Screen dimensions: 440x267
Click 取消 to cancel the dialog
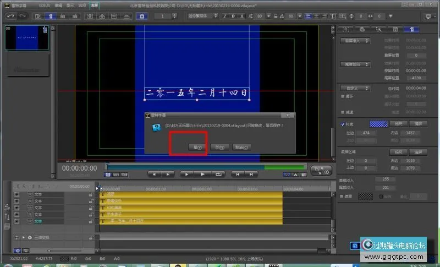[x=242, y=147]
